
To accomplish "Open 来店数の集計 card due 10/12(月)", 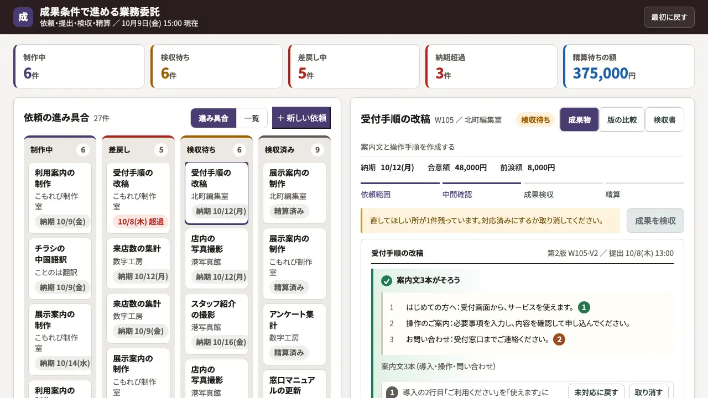I will point(138,263).
